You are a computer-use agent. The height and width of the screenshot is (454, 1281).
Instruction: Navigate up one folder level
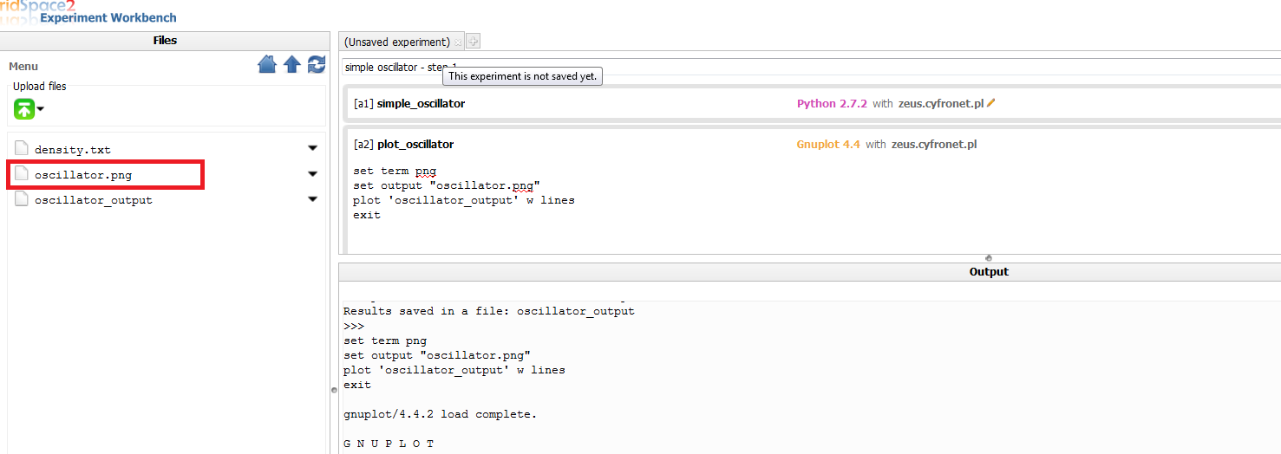pyautogui.click(x=292, y=65)
